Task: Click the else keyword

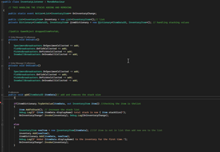Action: pyautogui.click(x=16, y=124)
